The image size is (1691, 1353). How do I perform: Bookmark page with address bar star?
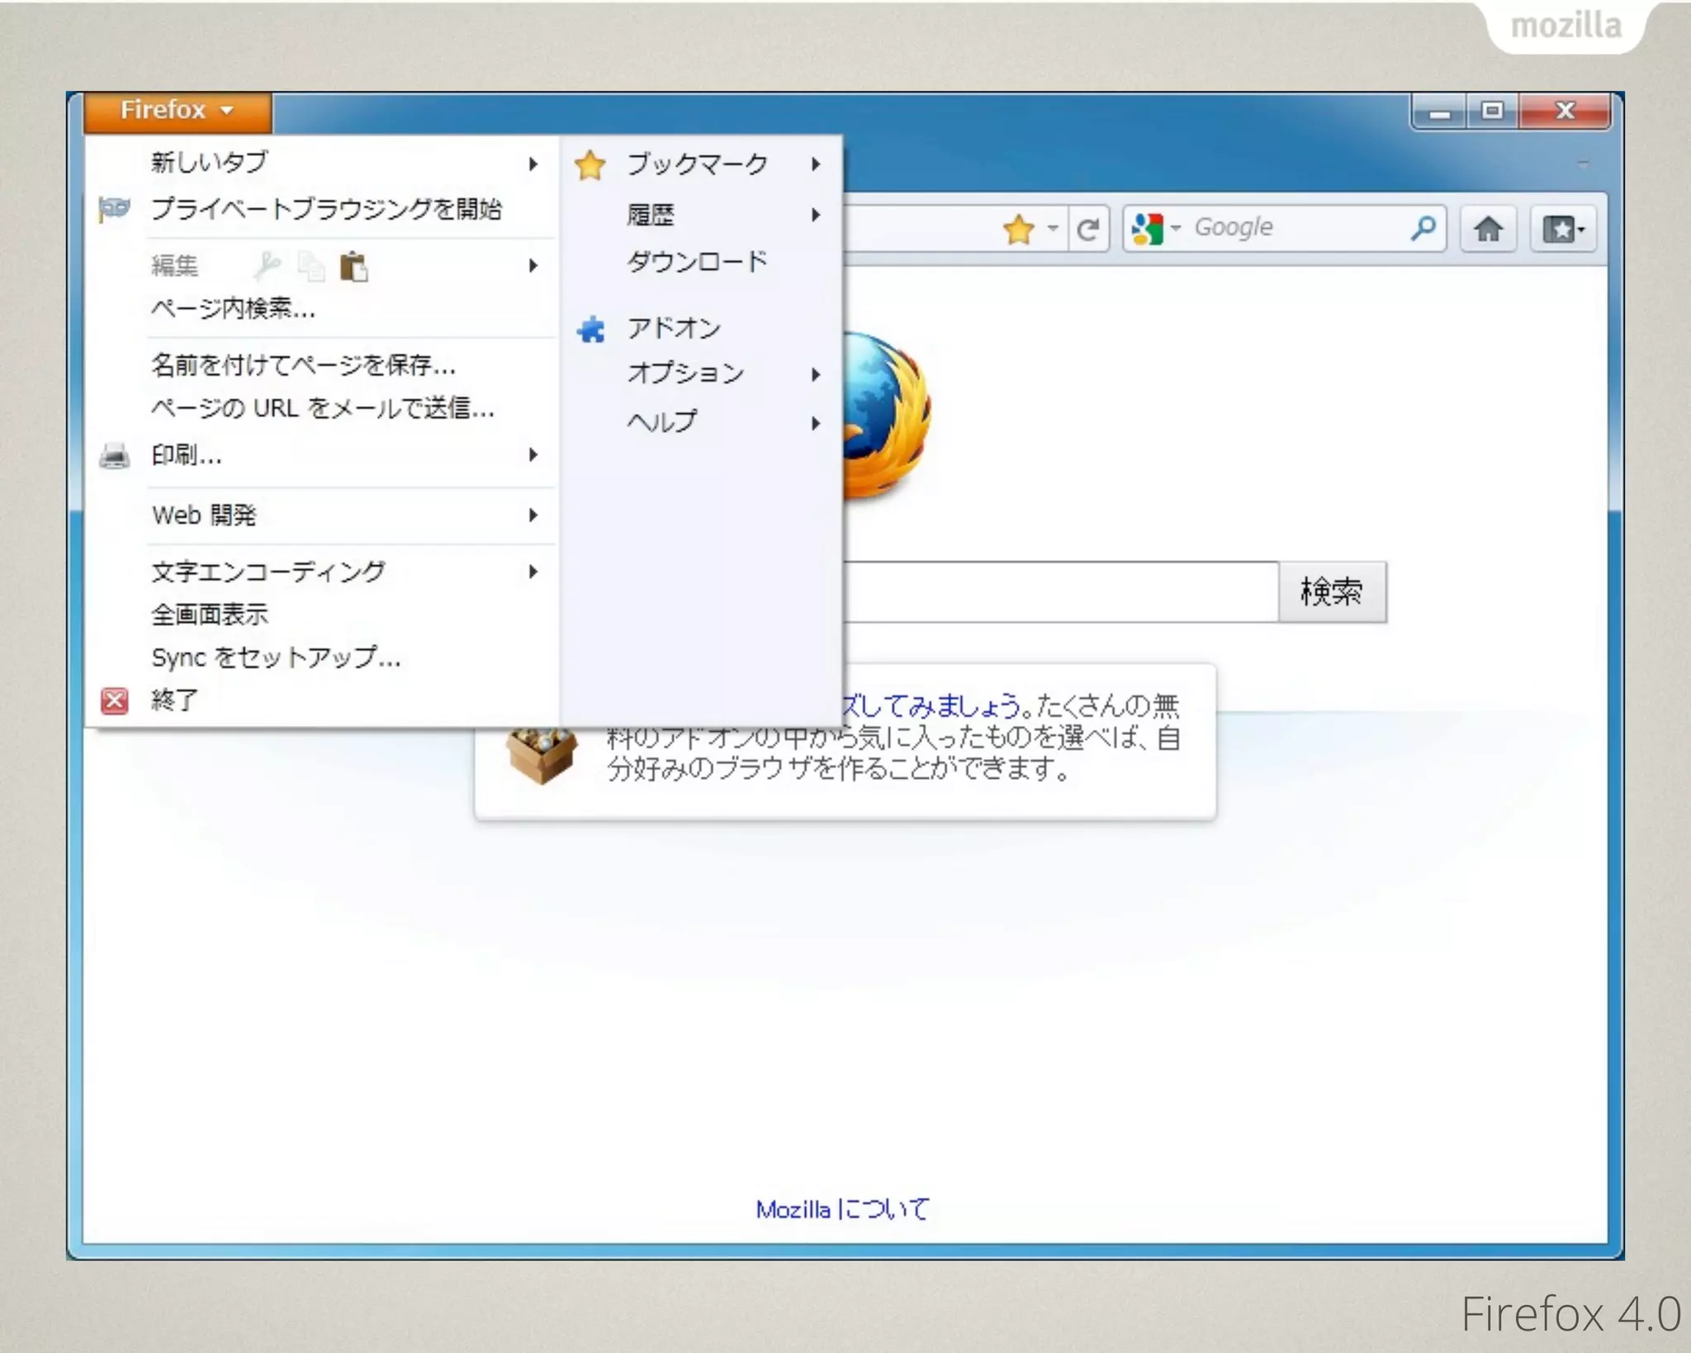point(1019,229)
